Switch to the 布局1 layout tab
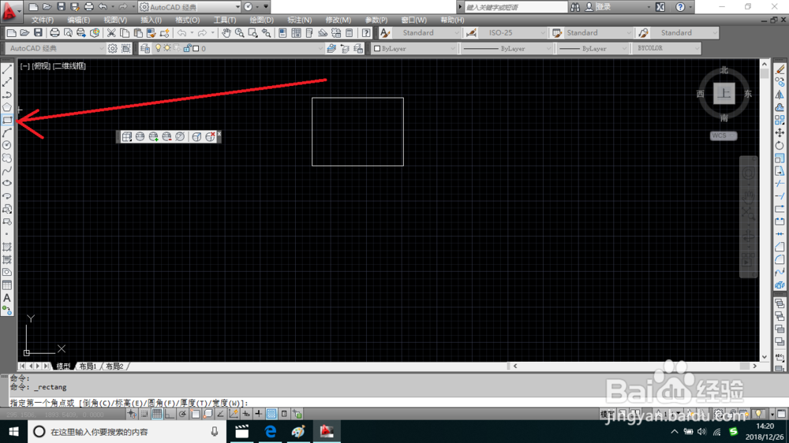 point(88,366)
